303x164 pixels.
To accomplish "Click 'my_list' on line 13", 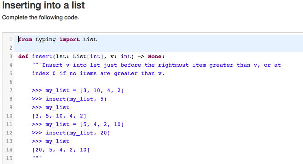I will point(57,141).
